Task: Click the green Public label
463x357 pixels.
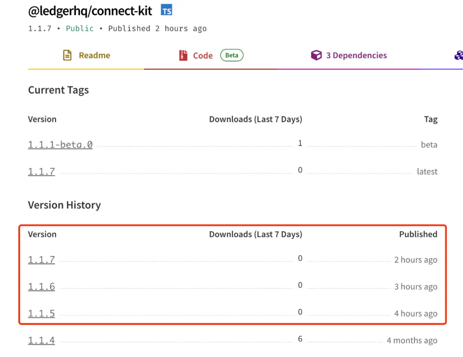Action: coord(80,29)
